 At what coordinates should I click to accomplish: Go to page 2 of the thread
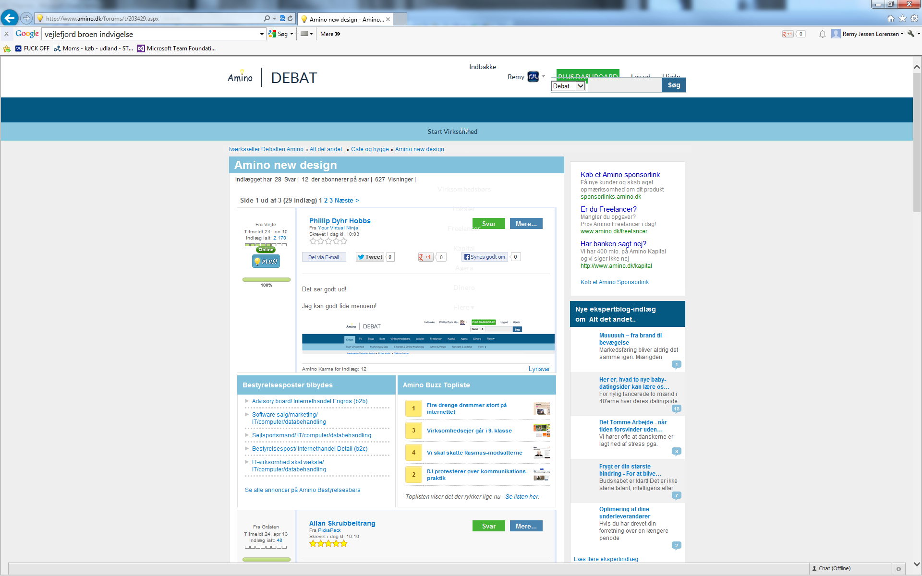click(326, 201)
